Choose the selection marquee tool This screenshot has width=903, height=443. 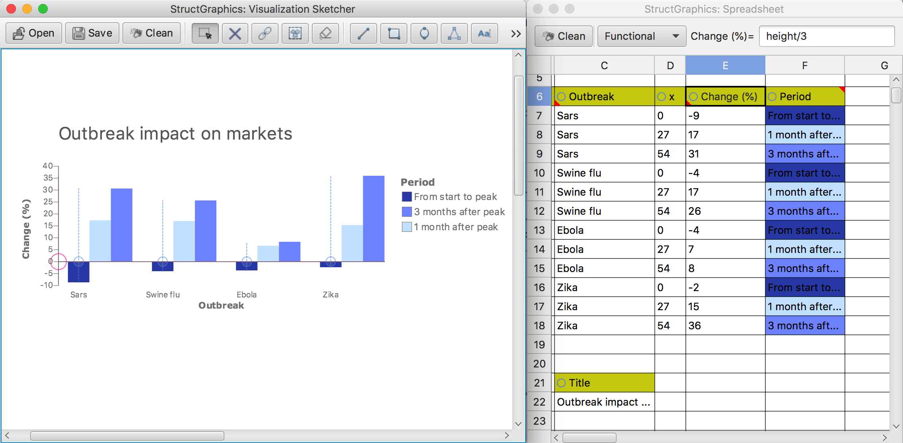pyautogui.click(x=205, y=33)
